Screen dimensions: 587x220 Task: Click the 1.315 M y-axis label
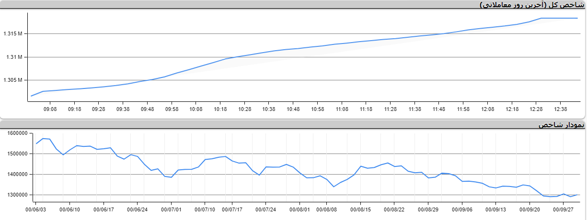click(x=13, y=34)
